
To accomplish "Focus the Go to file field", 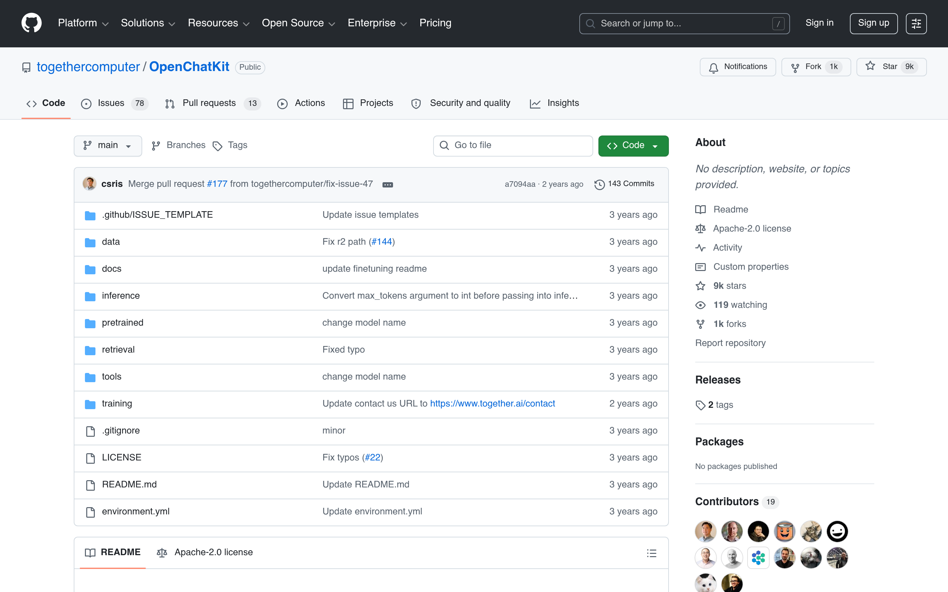I will [513, 146].
